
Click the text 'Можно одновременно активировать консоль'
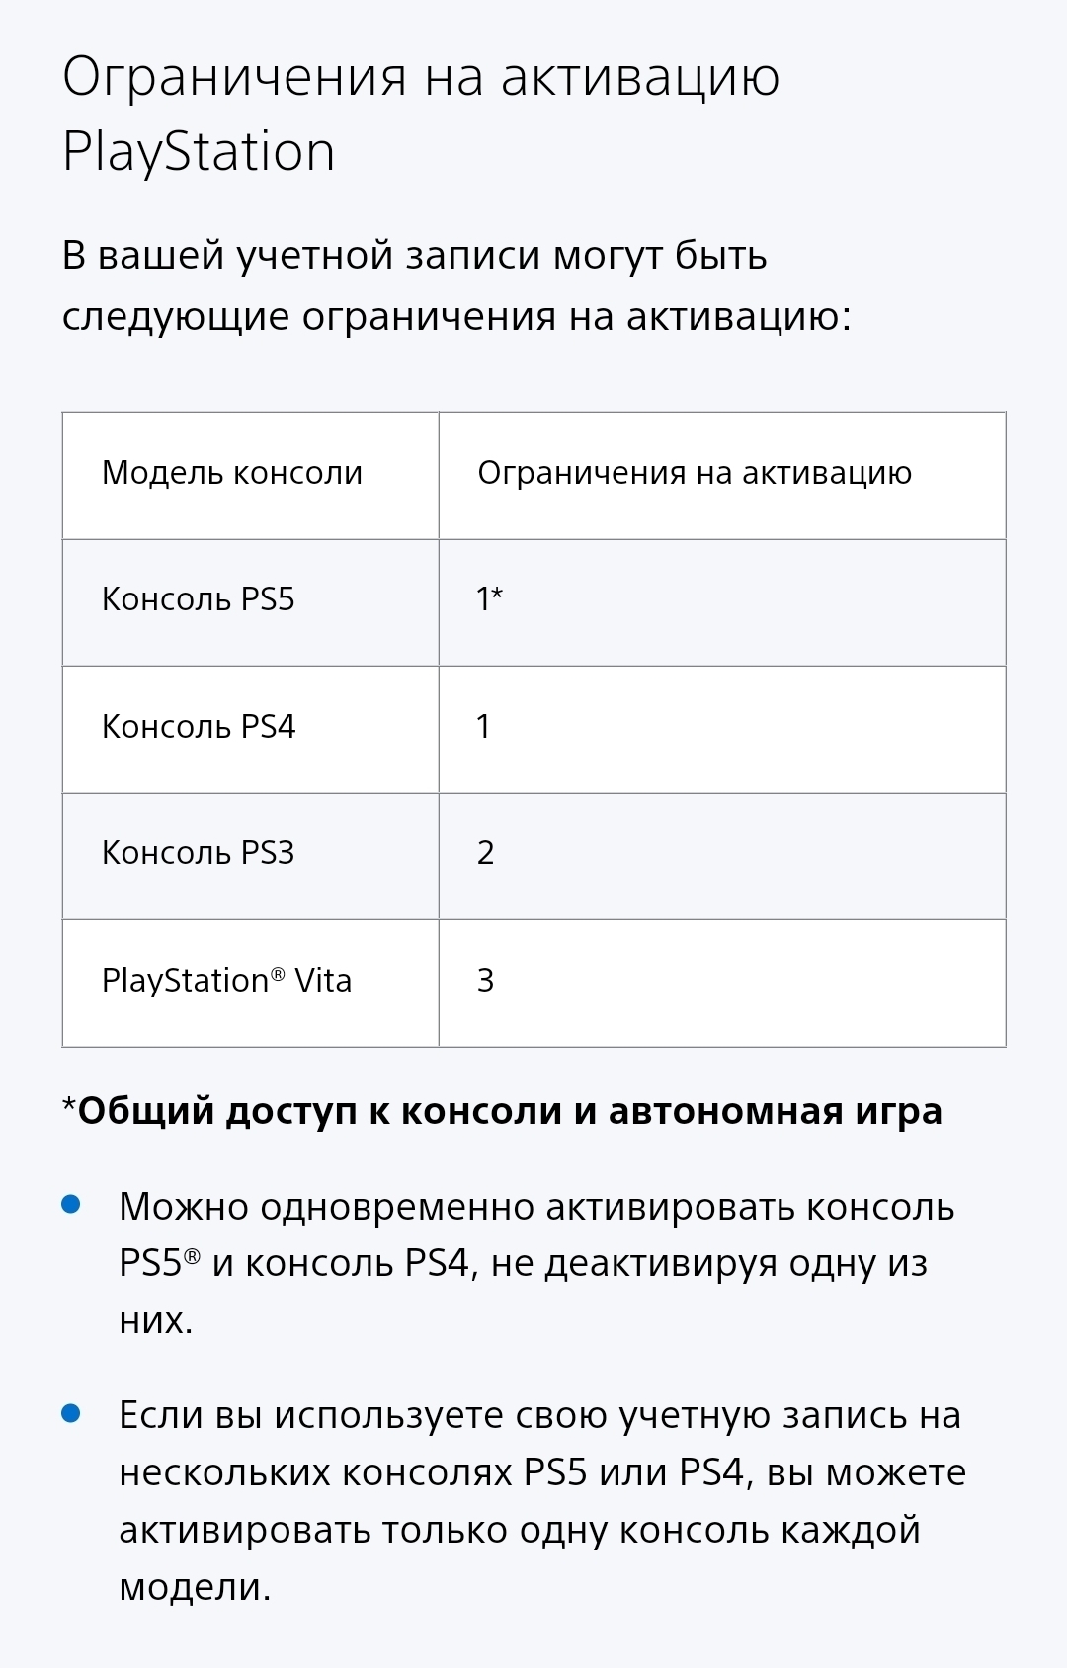pyautogui.click(x=536, y=1207)
